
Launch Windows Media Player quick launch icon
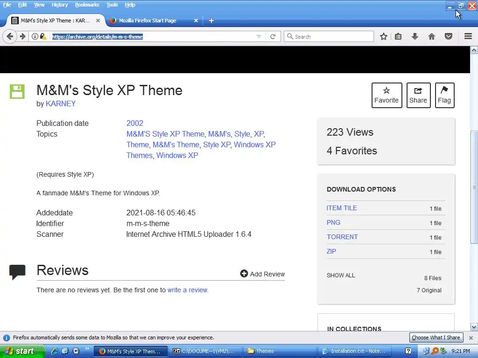point(76,351)
